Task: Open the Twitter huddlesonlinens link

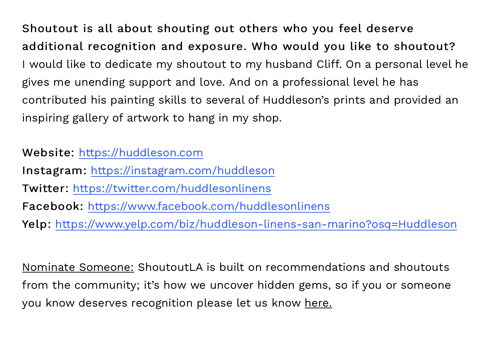Action: pyautogui.click(x=172, y=188)
